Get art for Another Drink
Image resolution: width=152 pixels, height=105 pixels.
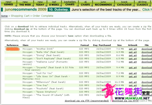pos(133,49)
